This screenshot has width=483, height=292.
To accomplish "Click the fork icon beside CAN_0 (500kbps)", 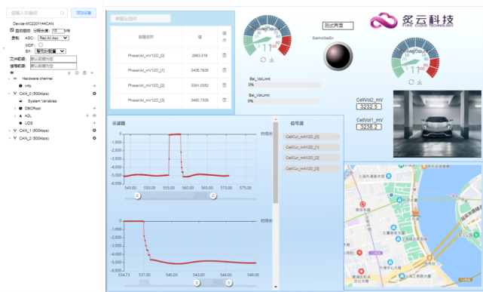I will coord(15,94).
